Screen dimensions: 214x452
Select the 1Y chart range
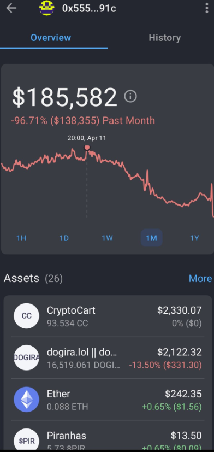194,238
